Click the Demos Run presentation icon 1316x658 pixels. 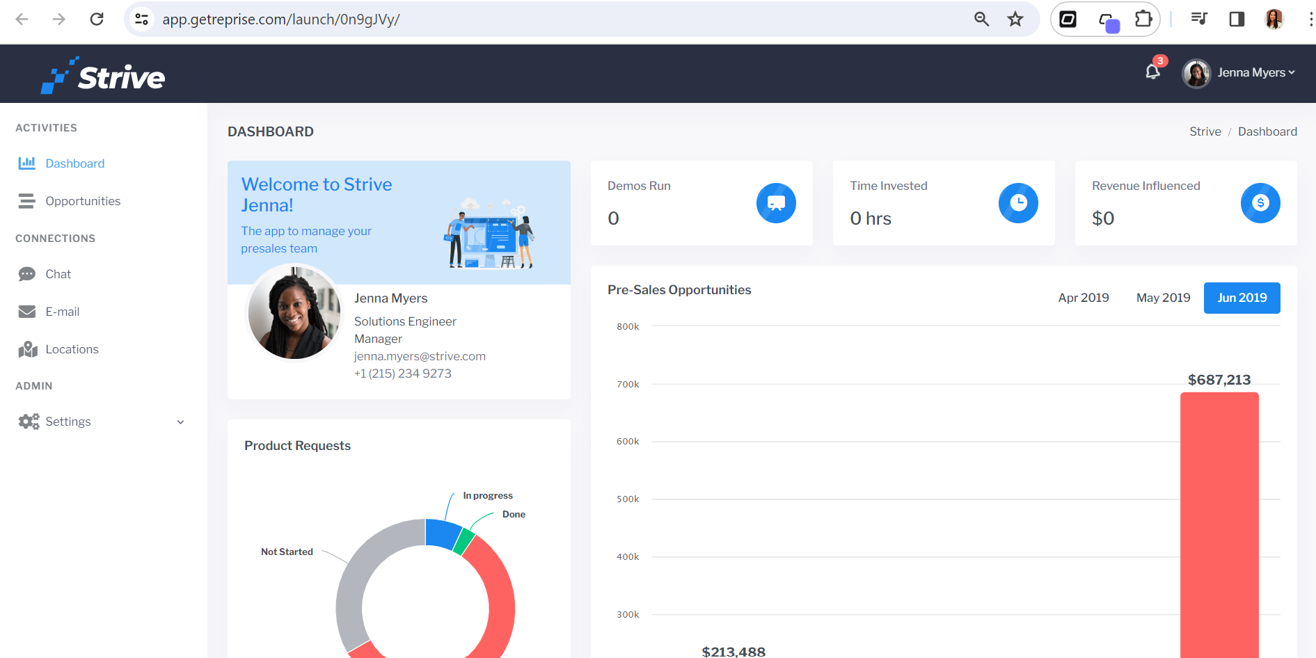pos(776,203)
